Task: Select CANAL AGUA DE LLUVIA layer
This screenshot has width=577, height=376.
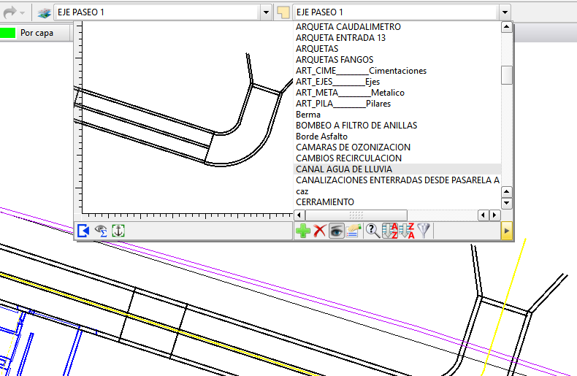Action: pyautogui.click(x=397, y=169)
